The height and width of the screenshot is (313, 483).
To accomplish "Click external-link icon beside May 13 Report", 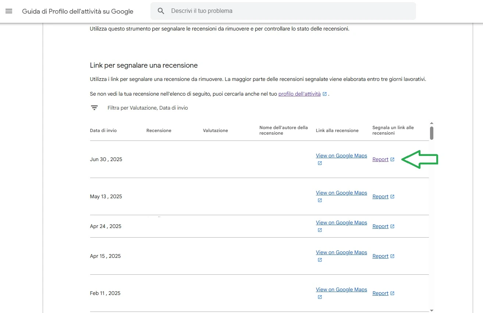I will coord(392,196).
